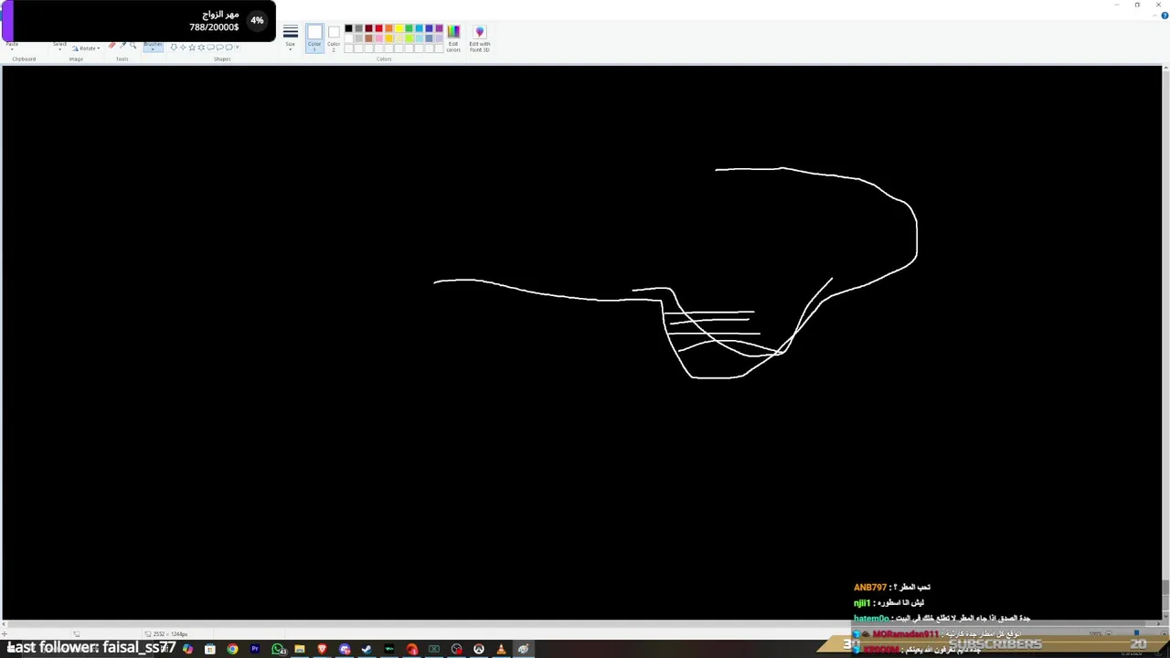This screenshot has width=1170, height=658.
Task: Expand the Shapes gallery arrow
Action: (237, 48)
